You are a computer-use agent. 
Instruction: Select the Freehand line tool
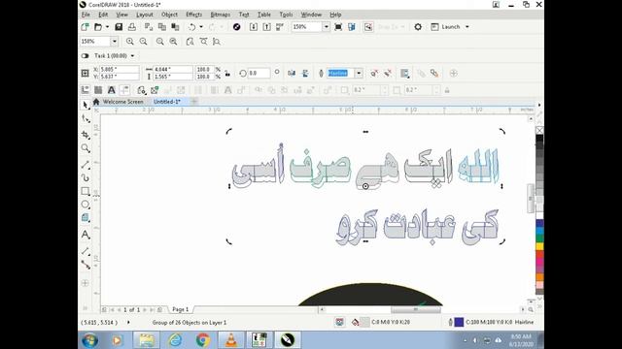(86, 164)
